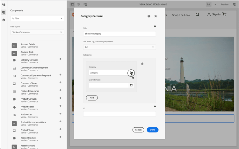Open help icon in Category Carousel dialog
This screenshot has height=149, width=239.
149,16
